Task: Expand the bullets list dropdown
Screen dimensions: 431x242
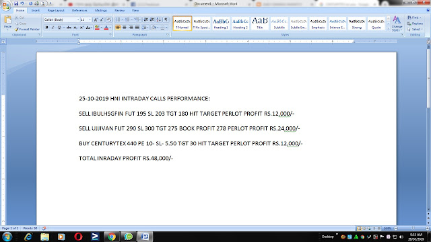Action: [x=123, y=19]
